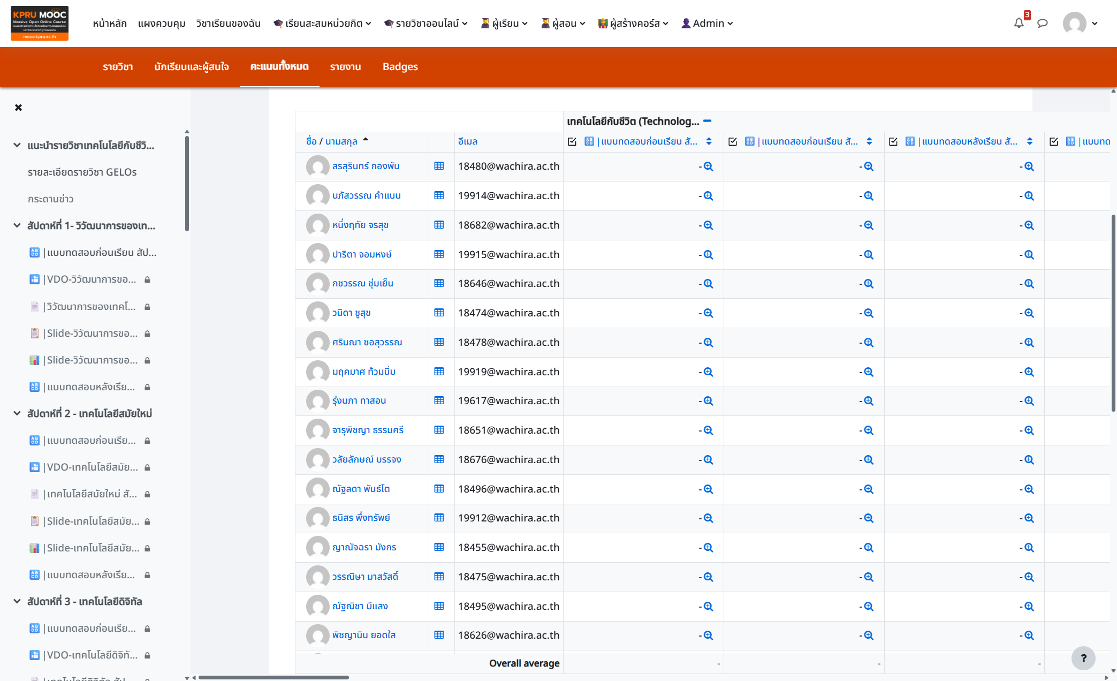
Task: Click the grade analysis magnifier in the second quiz column for row 19915@wachira.ac.th
Action: (x=869, y=255)
